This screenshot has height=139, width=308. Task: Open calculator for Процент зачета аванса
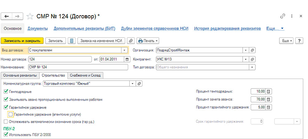(269, 99)
